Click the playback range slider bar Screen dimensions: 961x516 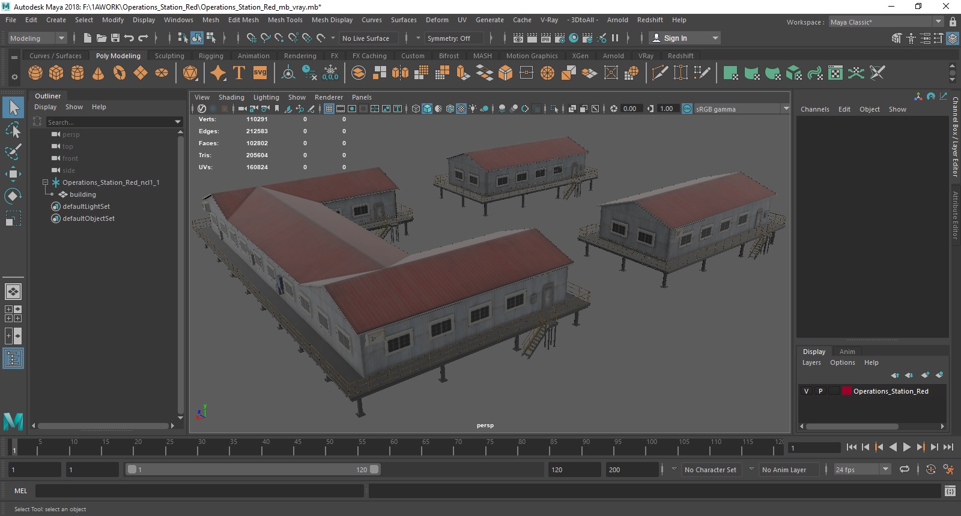(x=253, y=469)
